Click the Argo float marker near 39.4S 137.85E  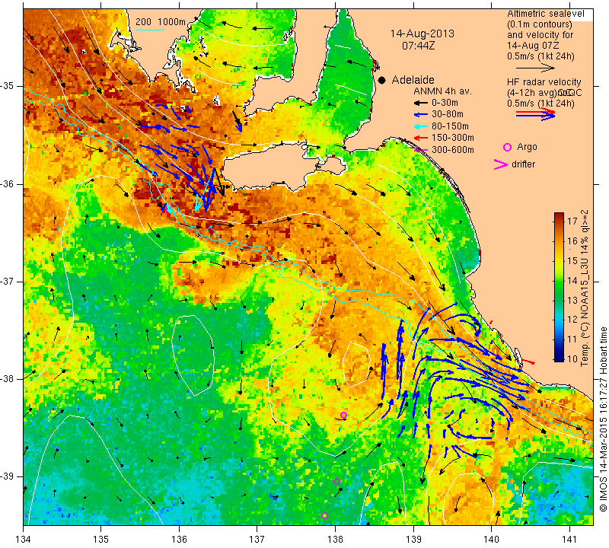pos(325,516)
